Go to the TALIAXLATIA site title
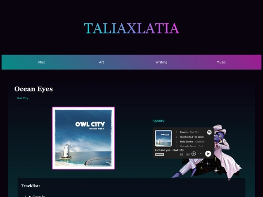 click(x=131, y=28)
